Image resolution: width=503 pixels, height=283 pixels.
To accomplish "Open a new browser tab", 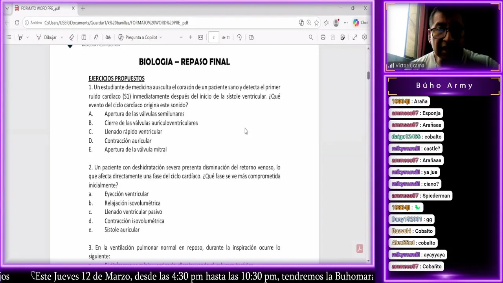I will tap(83, 8).
